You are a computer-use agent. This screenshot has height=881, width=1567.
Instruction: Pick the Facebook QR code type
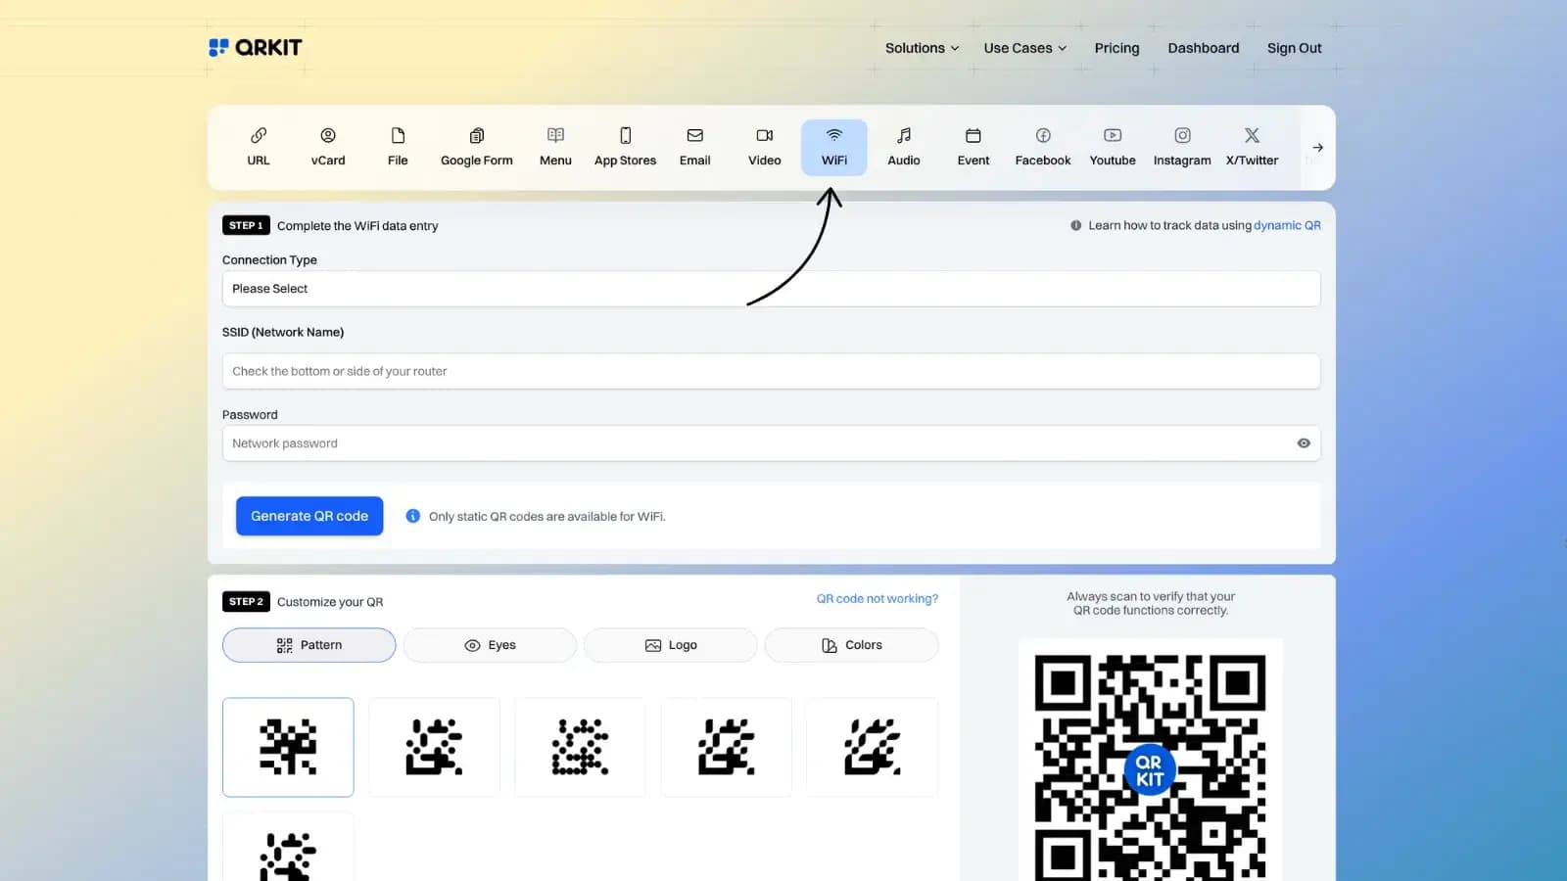click(1042, 147)
